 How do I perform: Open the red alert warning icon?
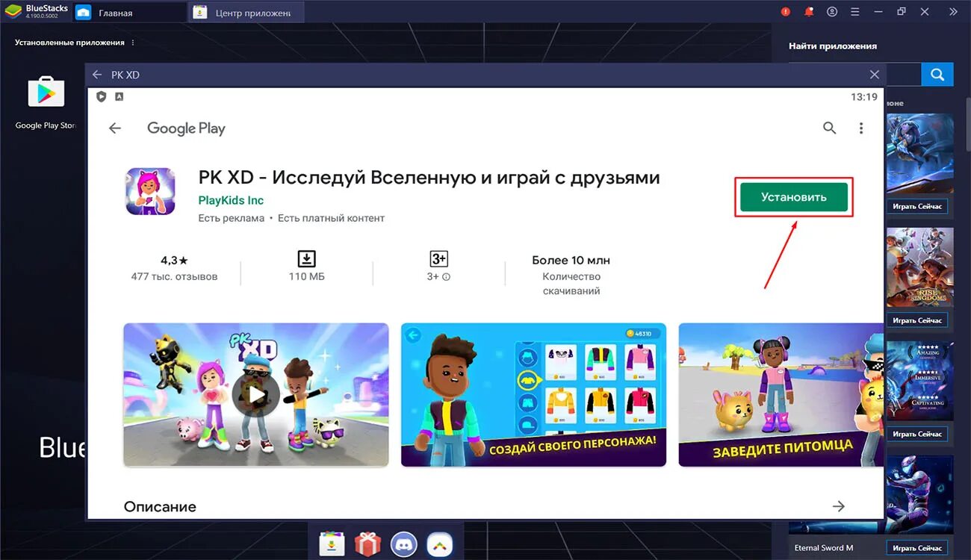click(785, 12)
